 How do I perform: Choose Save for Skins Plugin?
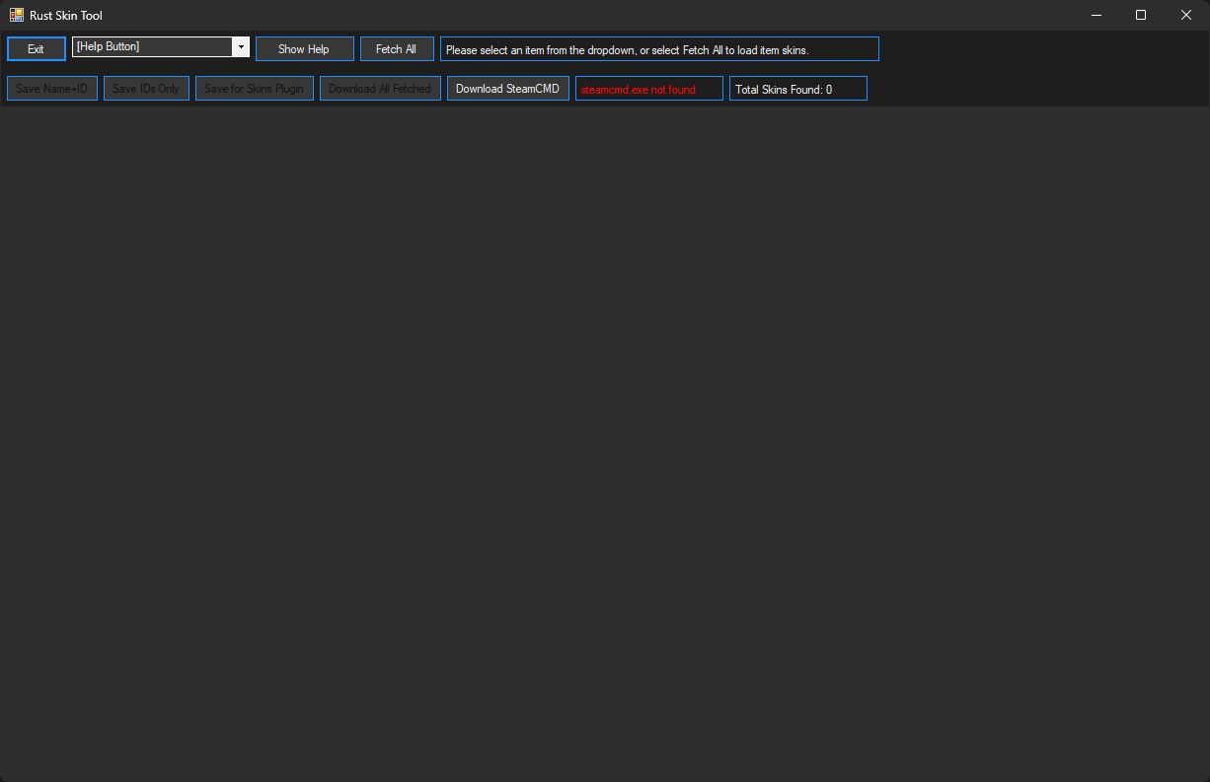255,89
